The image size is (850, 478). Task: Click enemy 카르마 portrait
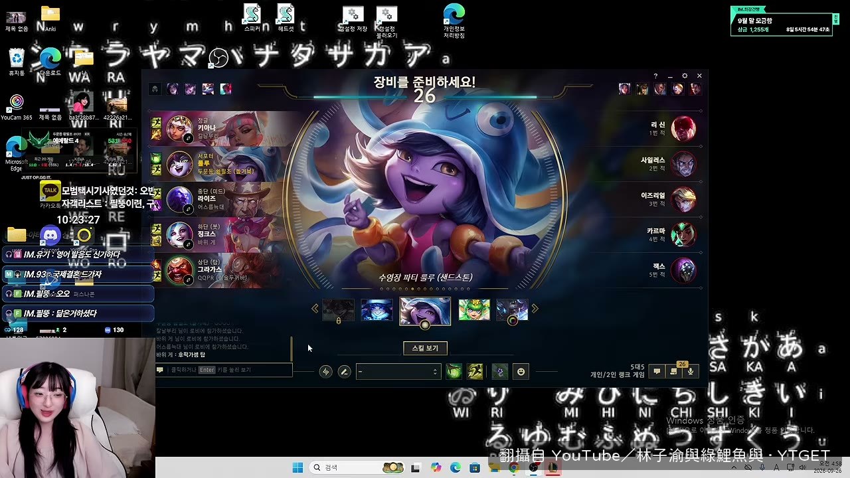pos(683,235)
